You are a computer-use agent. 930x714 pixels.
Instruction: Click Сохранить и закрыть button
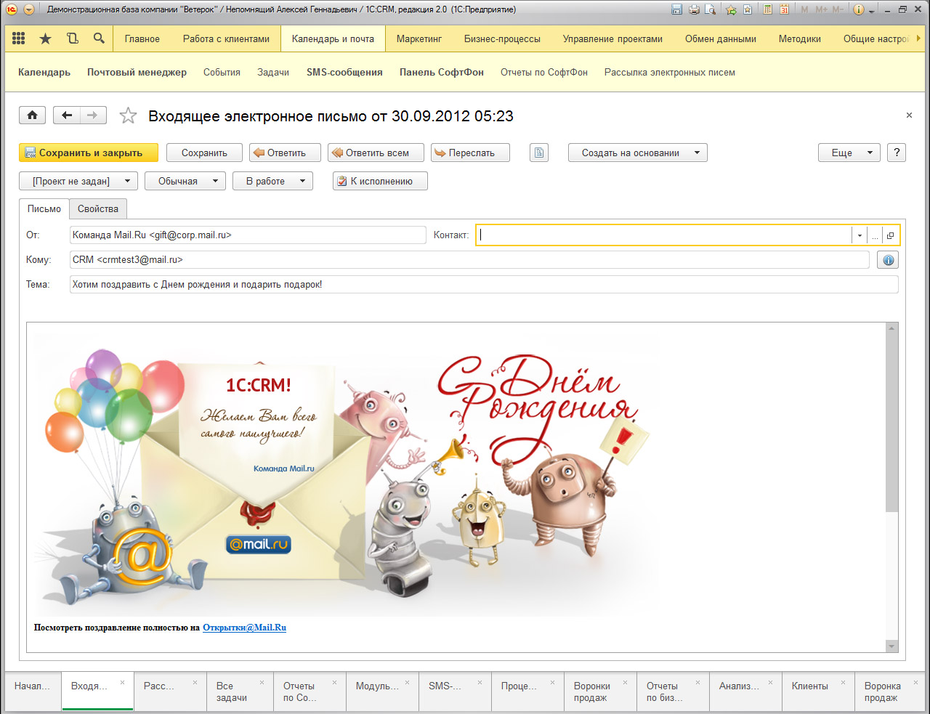coord(89,153)
